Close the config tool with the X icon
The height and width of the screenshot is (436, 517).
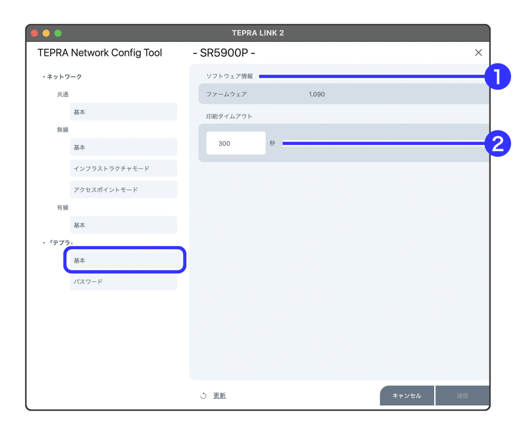tap(478, 53)
